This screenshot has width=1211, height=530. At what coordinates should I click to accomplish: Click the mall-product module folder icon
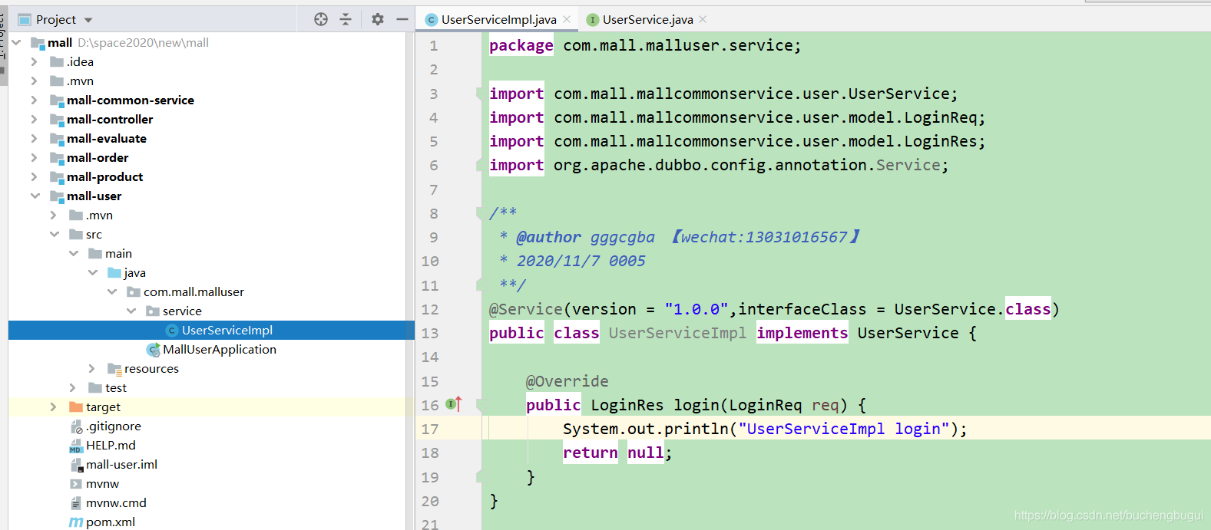(57, 176)
